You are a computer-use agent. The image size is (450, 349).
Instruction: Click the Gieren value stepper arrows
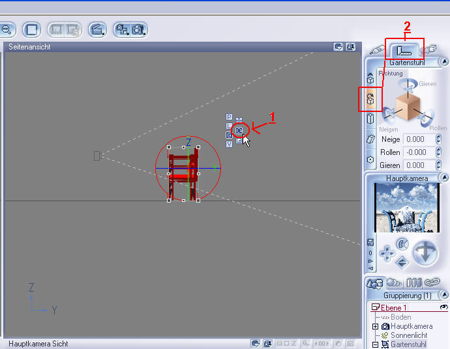(x=438, y=165)
